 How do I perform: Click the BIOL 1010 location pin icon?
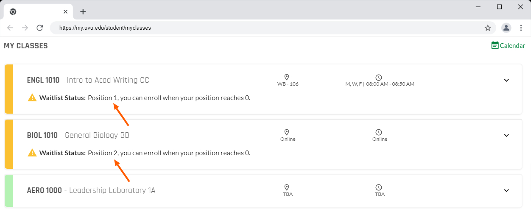tap(287, 132)
